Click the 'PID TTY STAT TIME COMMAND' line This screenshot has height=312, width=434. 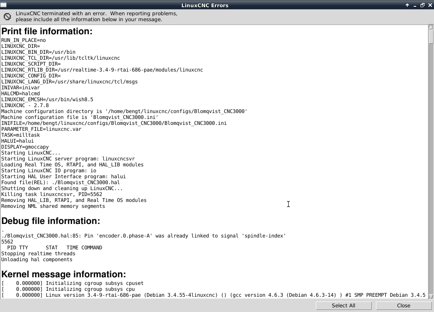tap(55, 248)
